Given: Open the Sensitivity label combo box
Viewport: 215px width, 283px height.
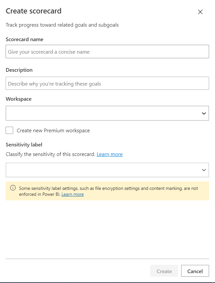Looking at the screenshot, I should (x=107, y=170).
